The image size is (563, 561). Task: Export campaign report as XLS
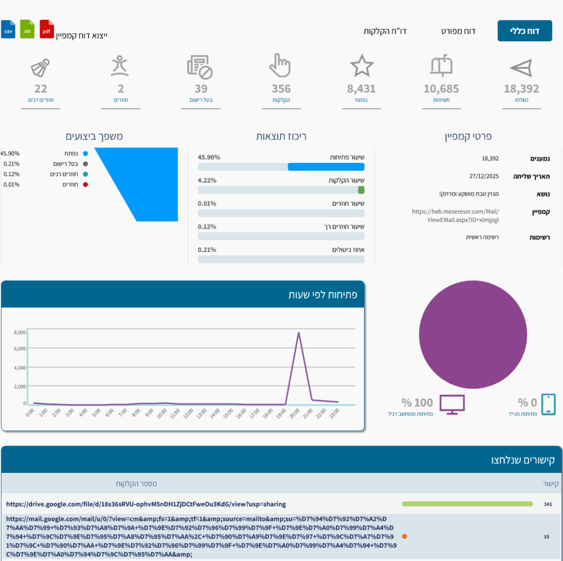[27, 29]
